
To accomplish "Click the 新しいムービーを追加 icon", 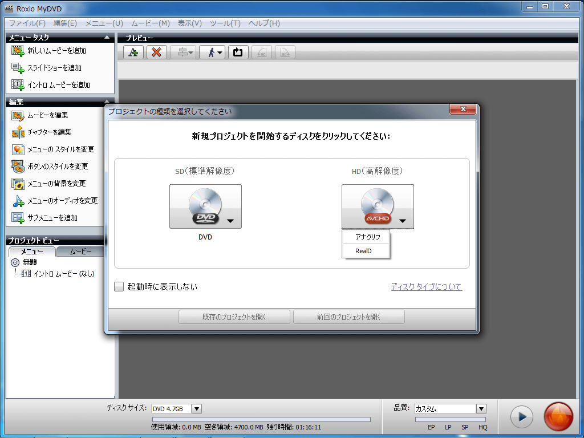I will coord(18,51).
